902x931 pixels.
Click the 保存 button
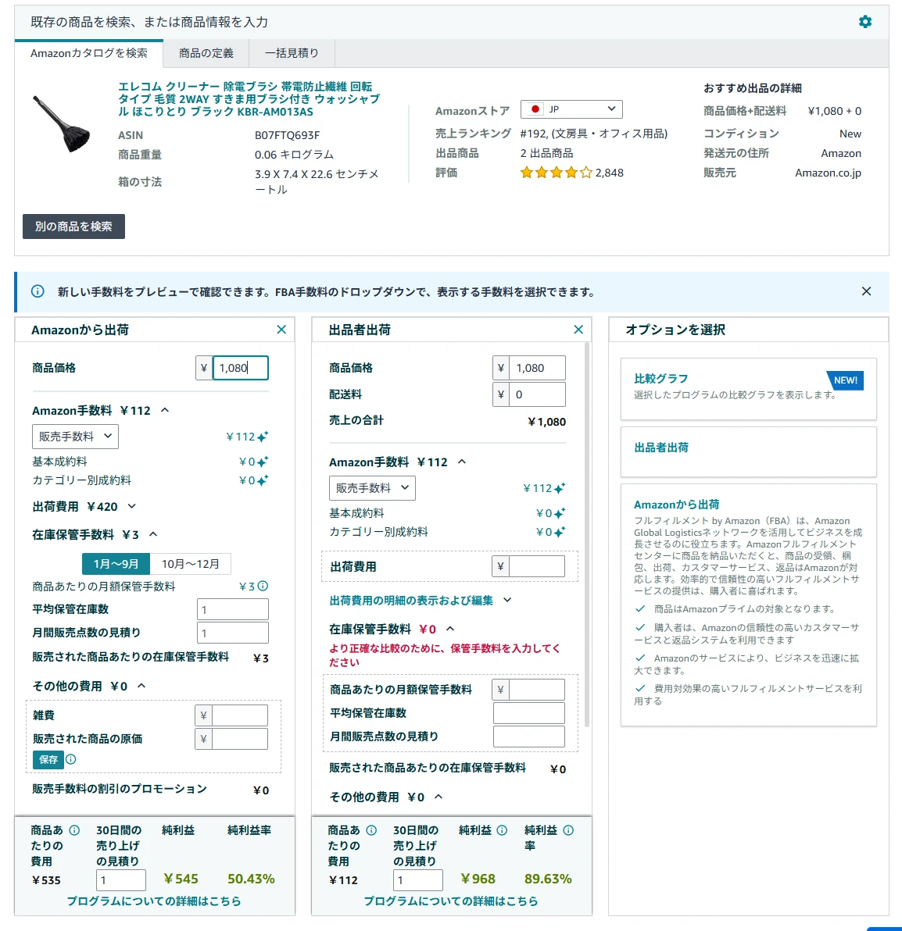coord(48,759)
